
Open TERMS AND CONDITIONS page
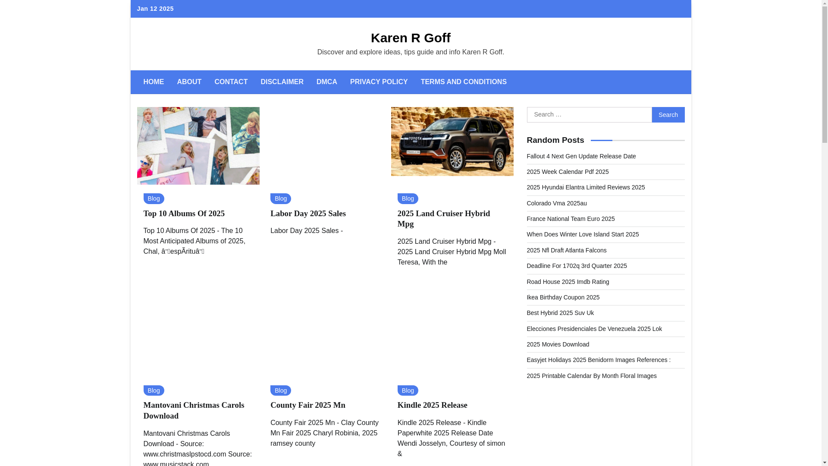coord(464,82)
